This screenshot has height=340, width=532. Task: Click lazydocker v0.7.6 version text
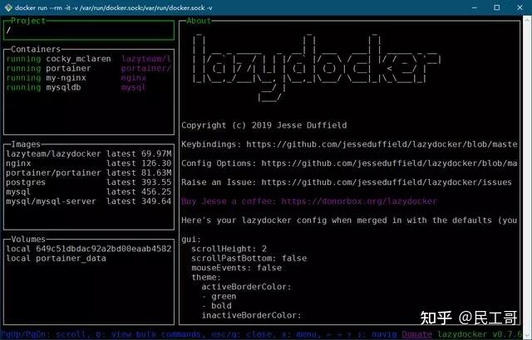pos(480,334)
